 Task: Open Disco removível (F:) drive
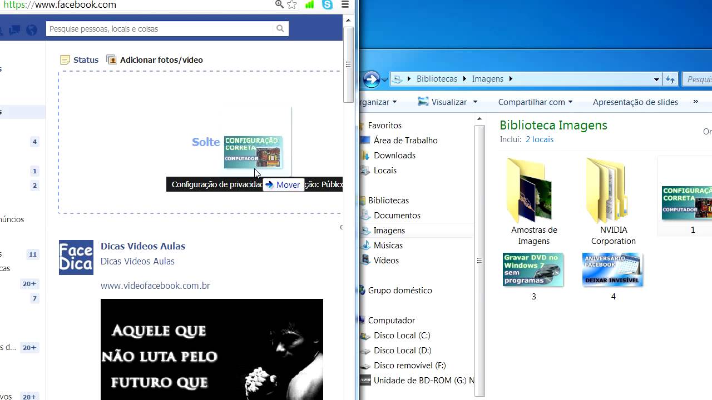pos(409,365)
